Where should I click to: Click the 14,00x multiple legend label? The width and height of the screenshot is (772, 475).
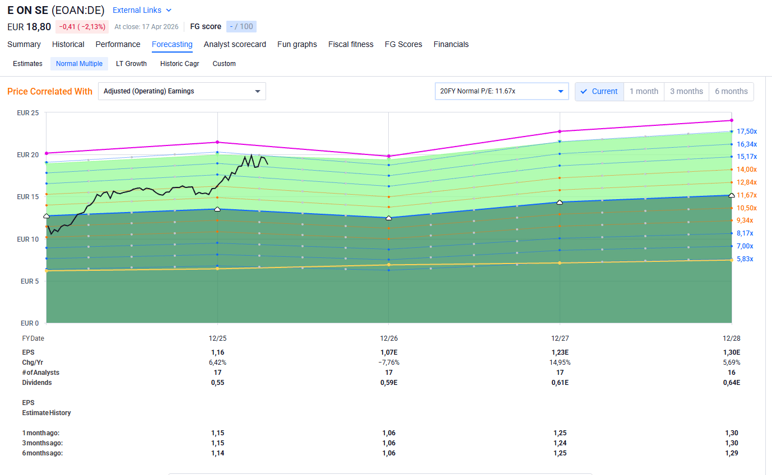pyautogui.click(x=747, y=170)
